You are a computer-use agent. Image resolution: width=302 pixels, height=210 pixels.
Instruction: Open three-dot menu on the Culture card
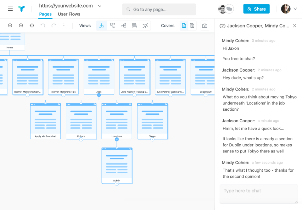68,104
